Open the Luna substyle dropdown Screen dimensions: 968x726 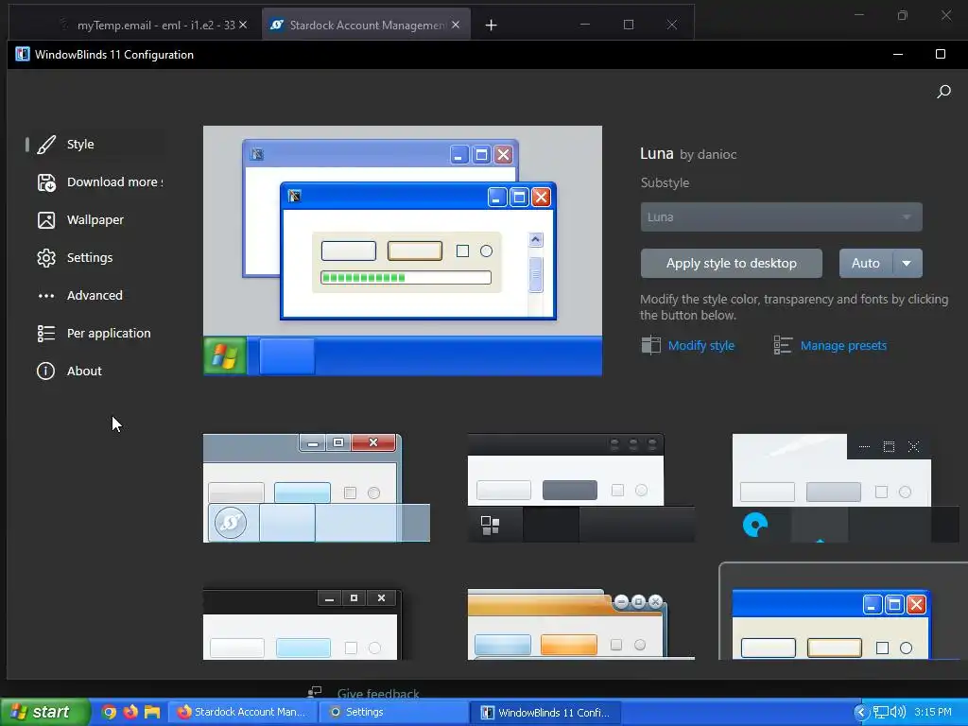point(781,216)
